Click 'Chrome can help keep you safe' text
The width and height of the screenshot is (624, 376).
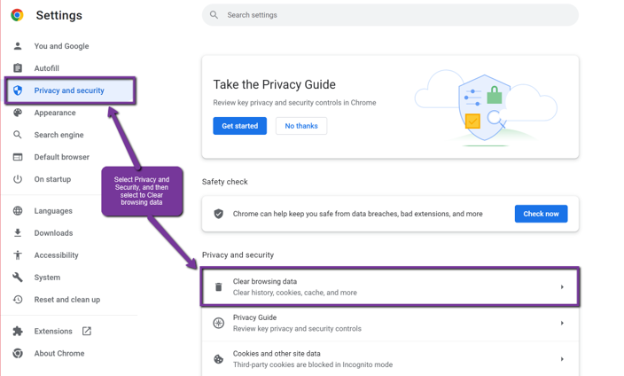(x=358, y=214)
